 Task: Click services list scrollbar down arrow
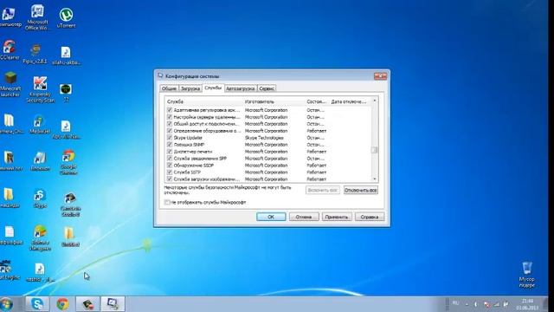375,179
